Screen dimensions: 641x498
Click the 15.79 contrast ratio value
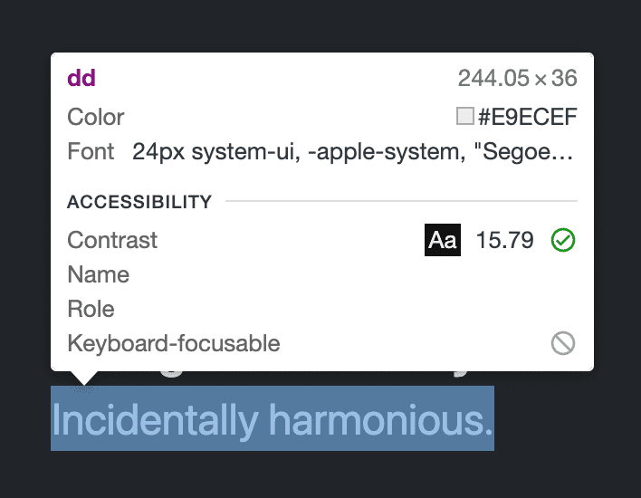tap(504, 240)
